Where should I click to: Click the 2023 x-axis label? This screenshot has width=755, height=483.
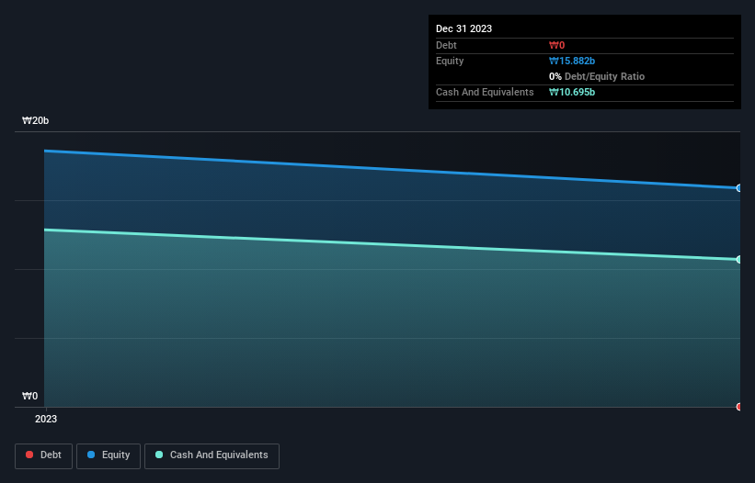[46, 419]
